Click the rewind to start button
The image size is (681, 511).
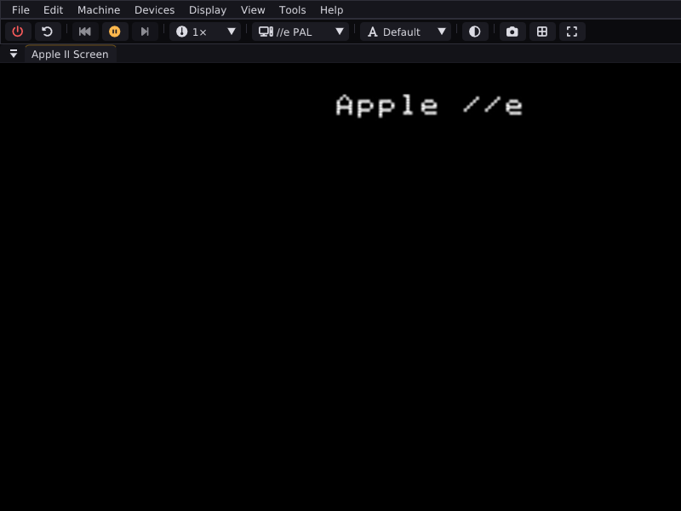[85, 32]
